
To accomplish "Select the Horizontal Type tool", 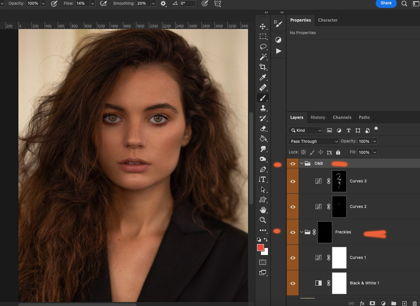I will 263,179.
